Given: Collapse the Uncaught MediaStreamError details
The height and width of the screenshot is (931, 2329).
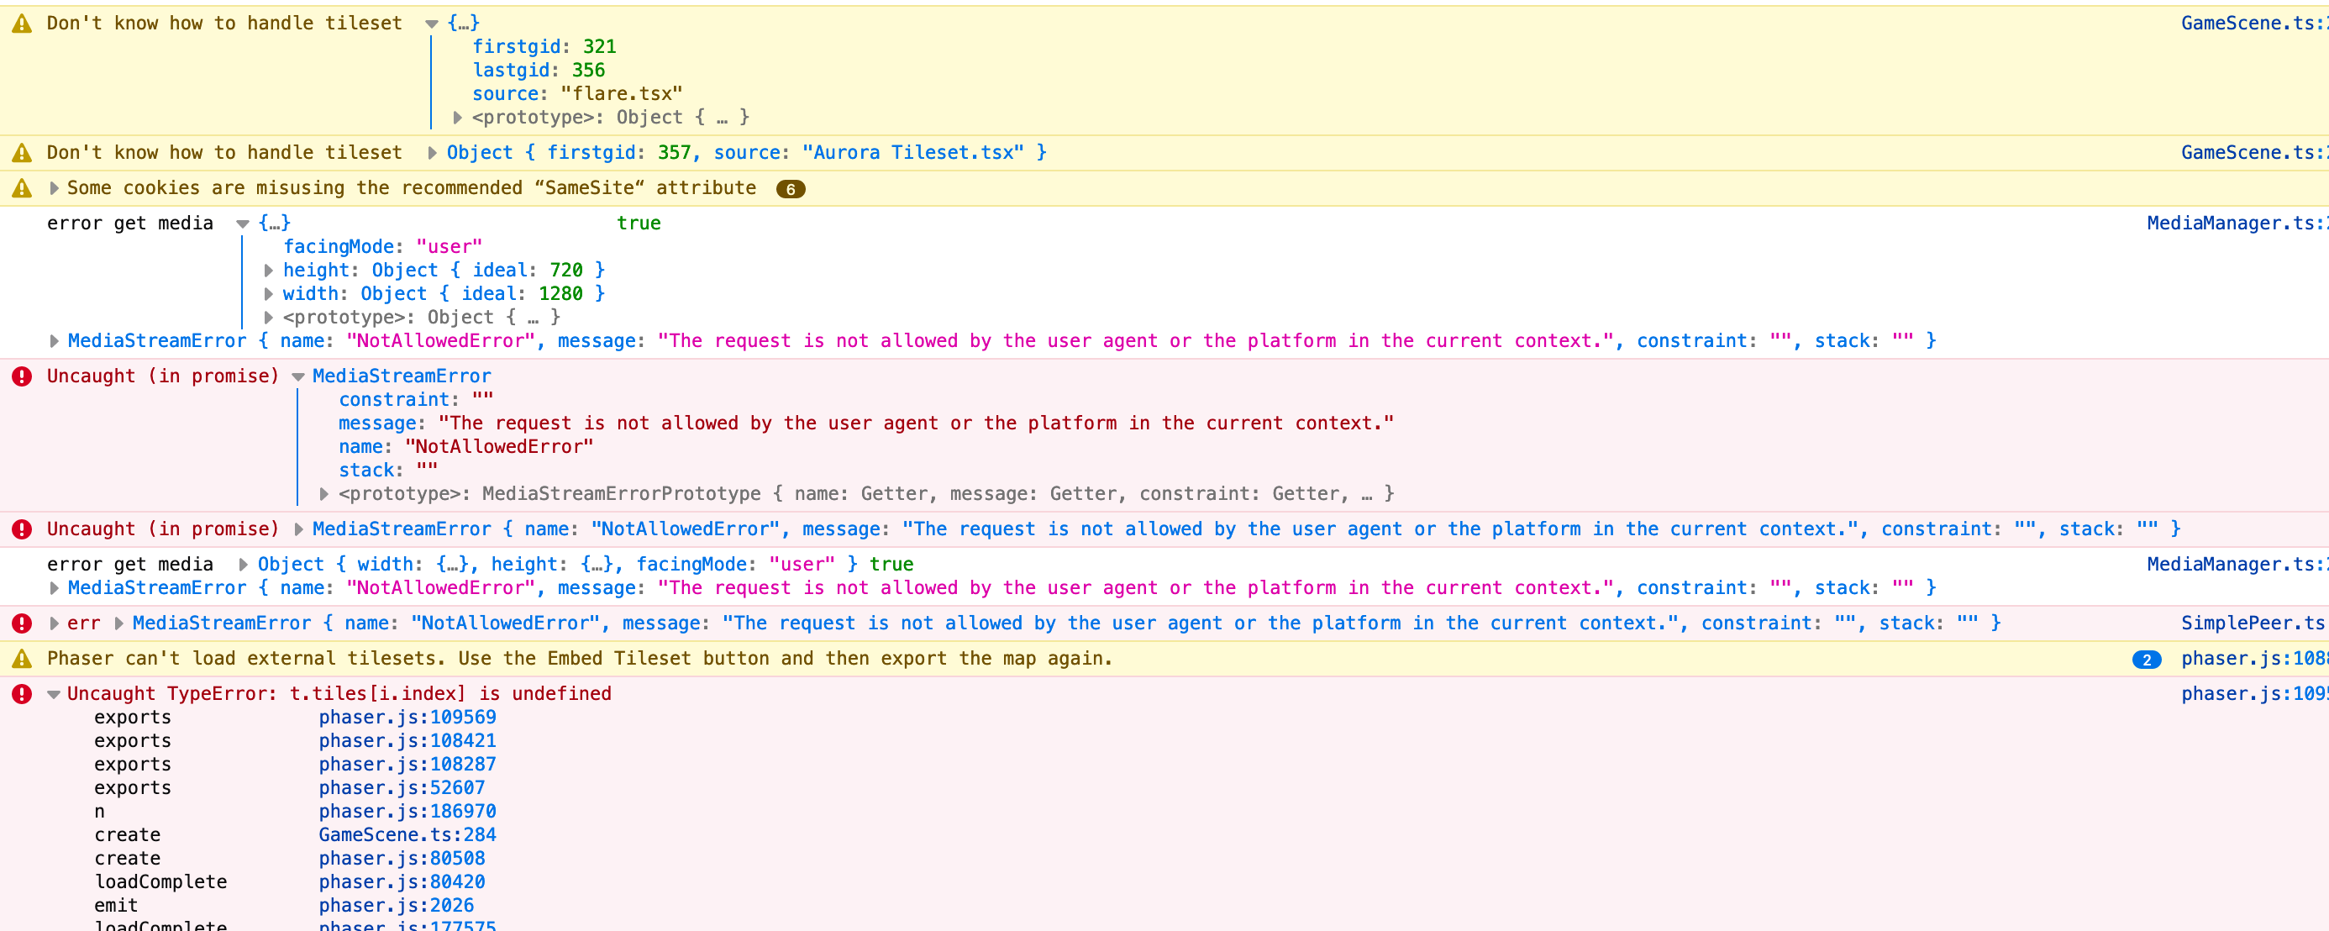Looking at the screenshot, I should click(297, 376).
